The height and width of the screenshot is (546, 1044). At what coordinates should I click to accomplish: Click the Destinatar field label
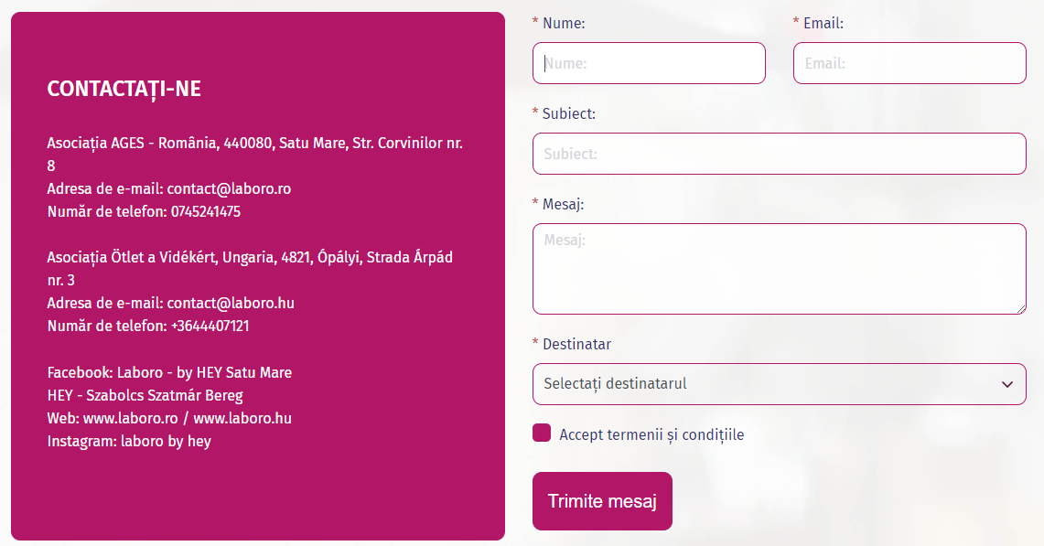(576, 344)
